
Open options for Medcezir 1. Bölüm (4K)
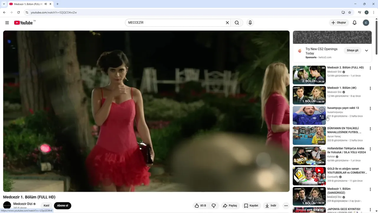click(x=370, y=88)
